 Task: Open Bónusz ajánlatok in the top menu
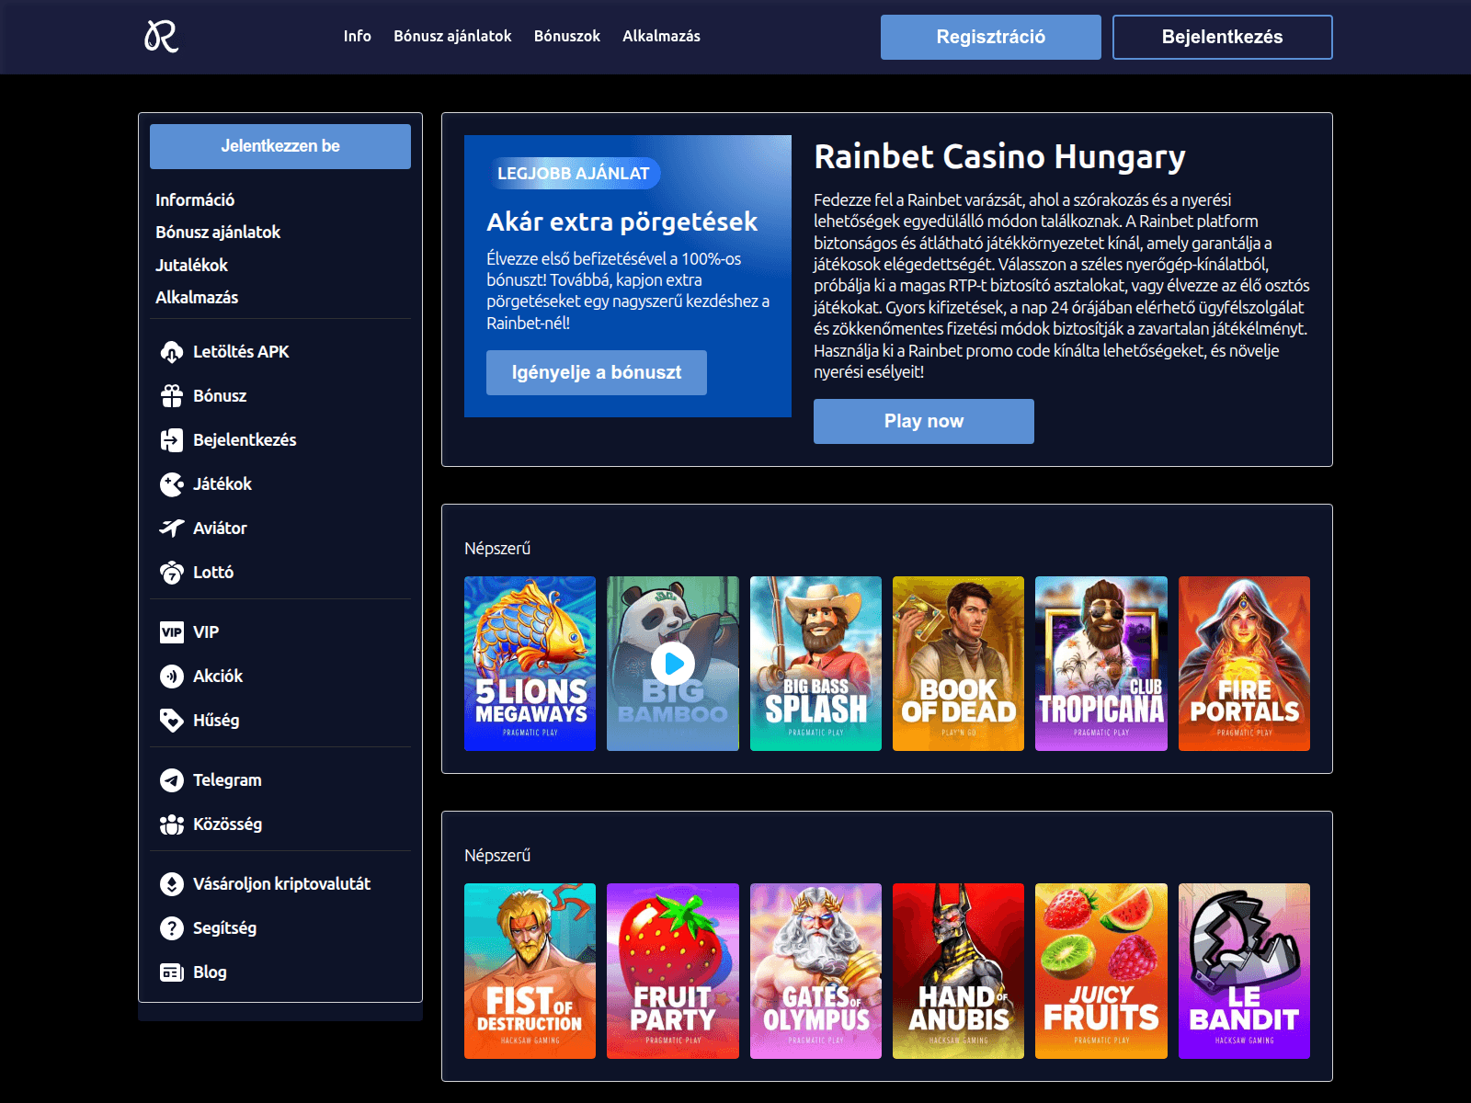point(452,36)
